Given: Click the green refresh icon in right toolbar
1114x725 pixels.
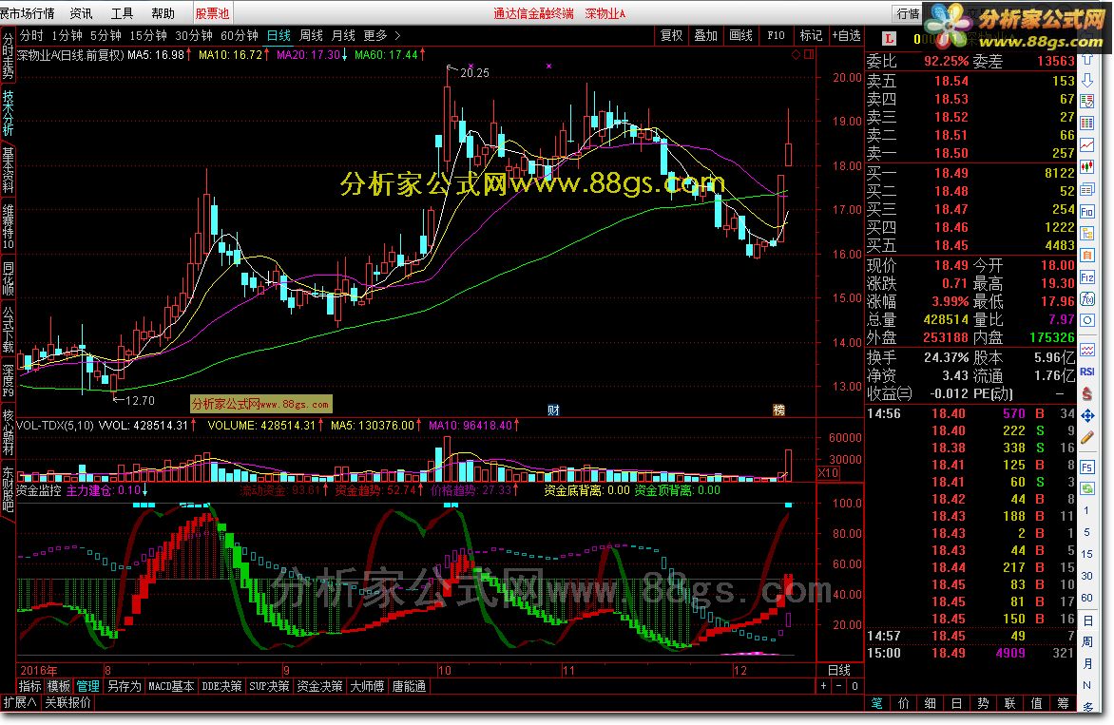Looking at the screenshot, I should coord(1087,488).
